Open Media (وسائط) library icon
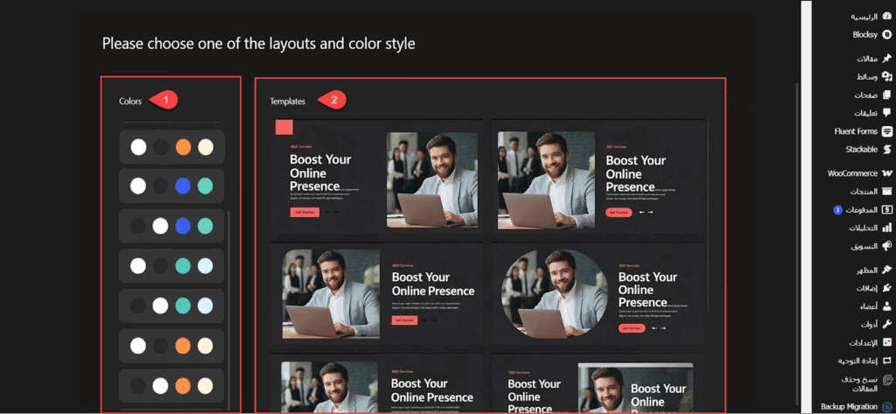The image size is (896, 414). point(886,77)
